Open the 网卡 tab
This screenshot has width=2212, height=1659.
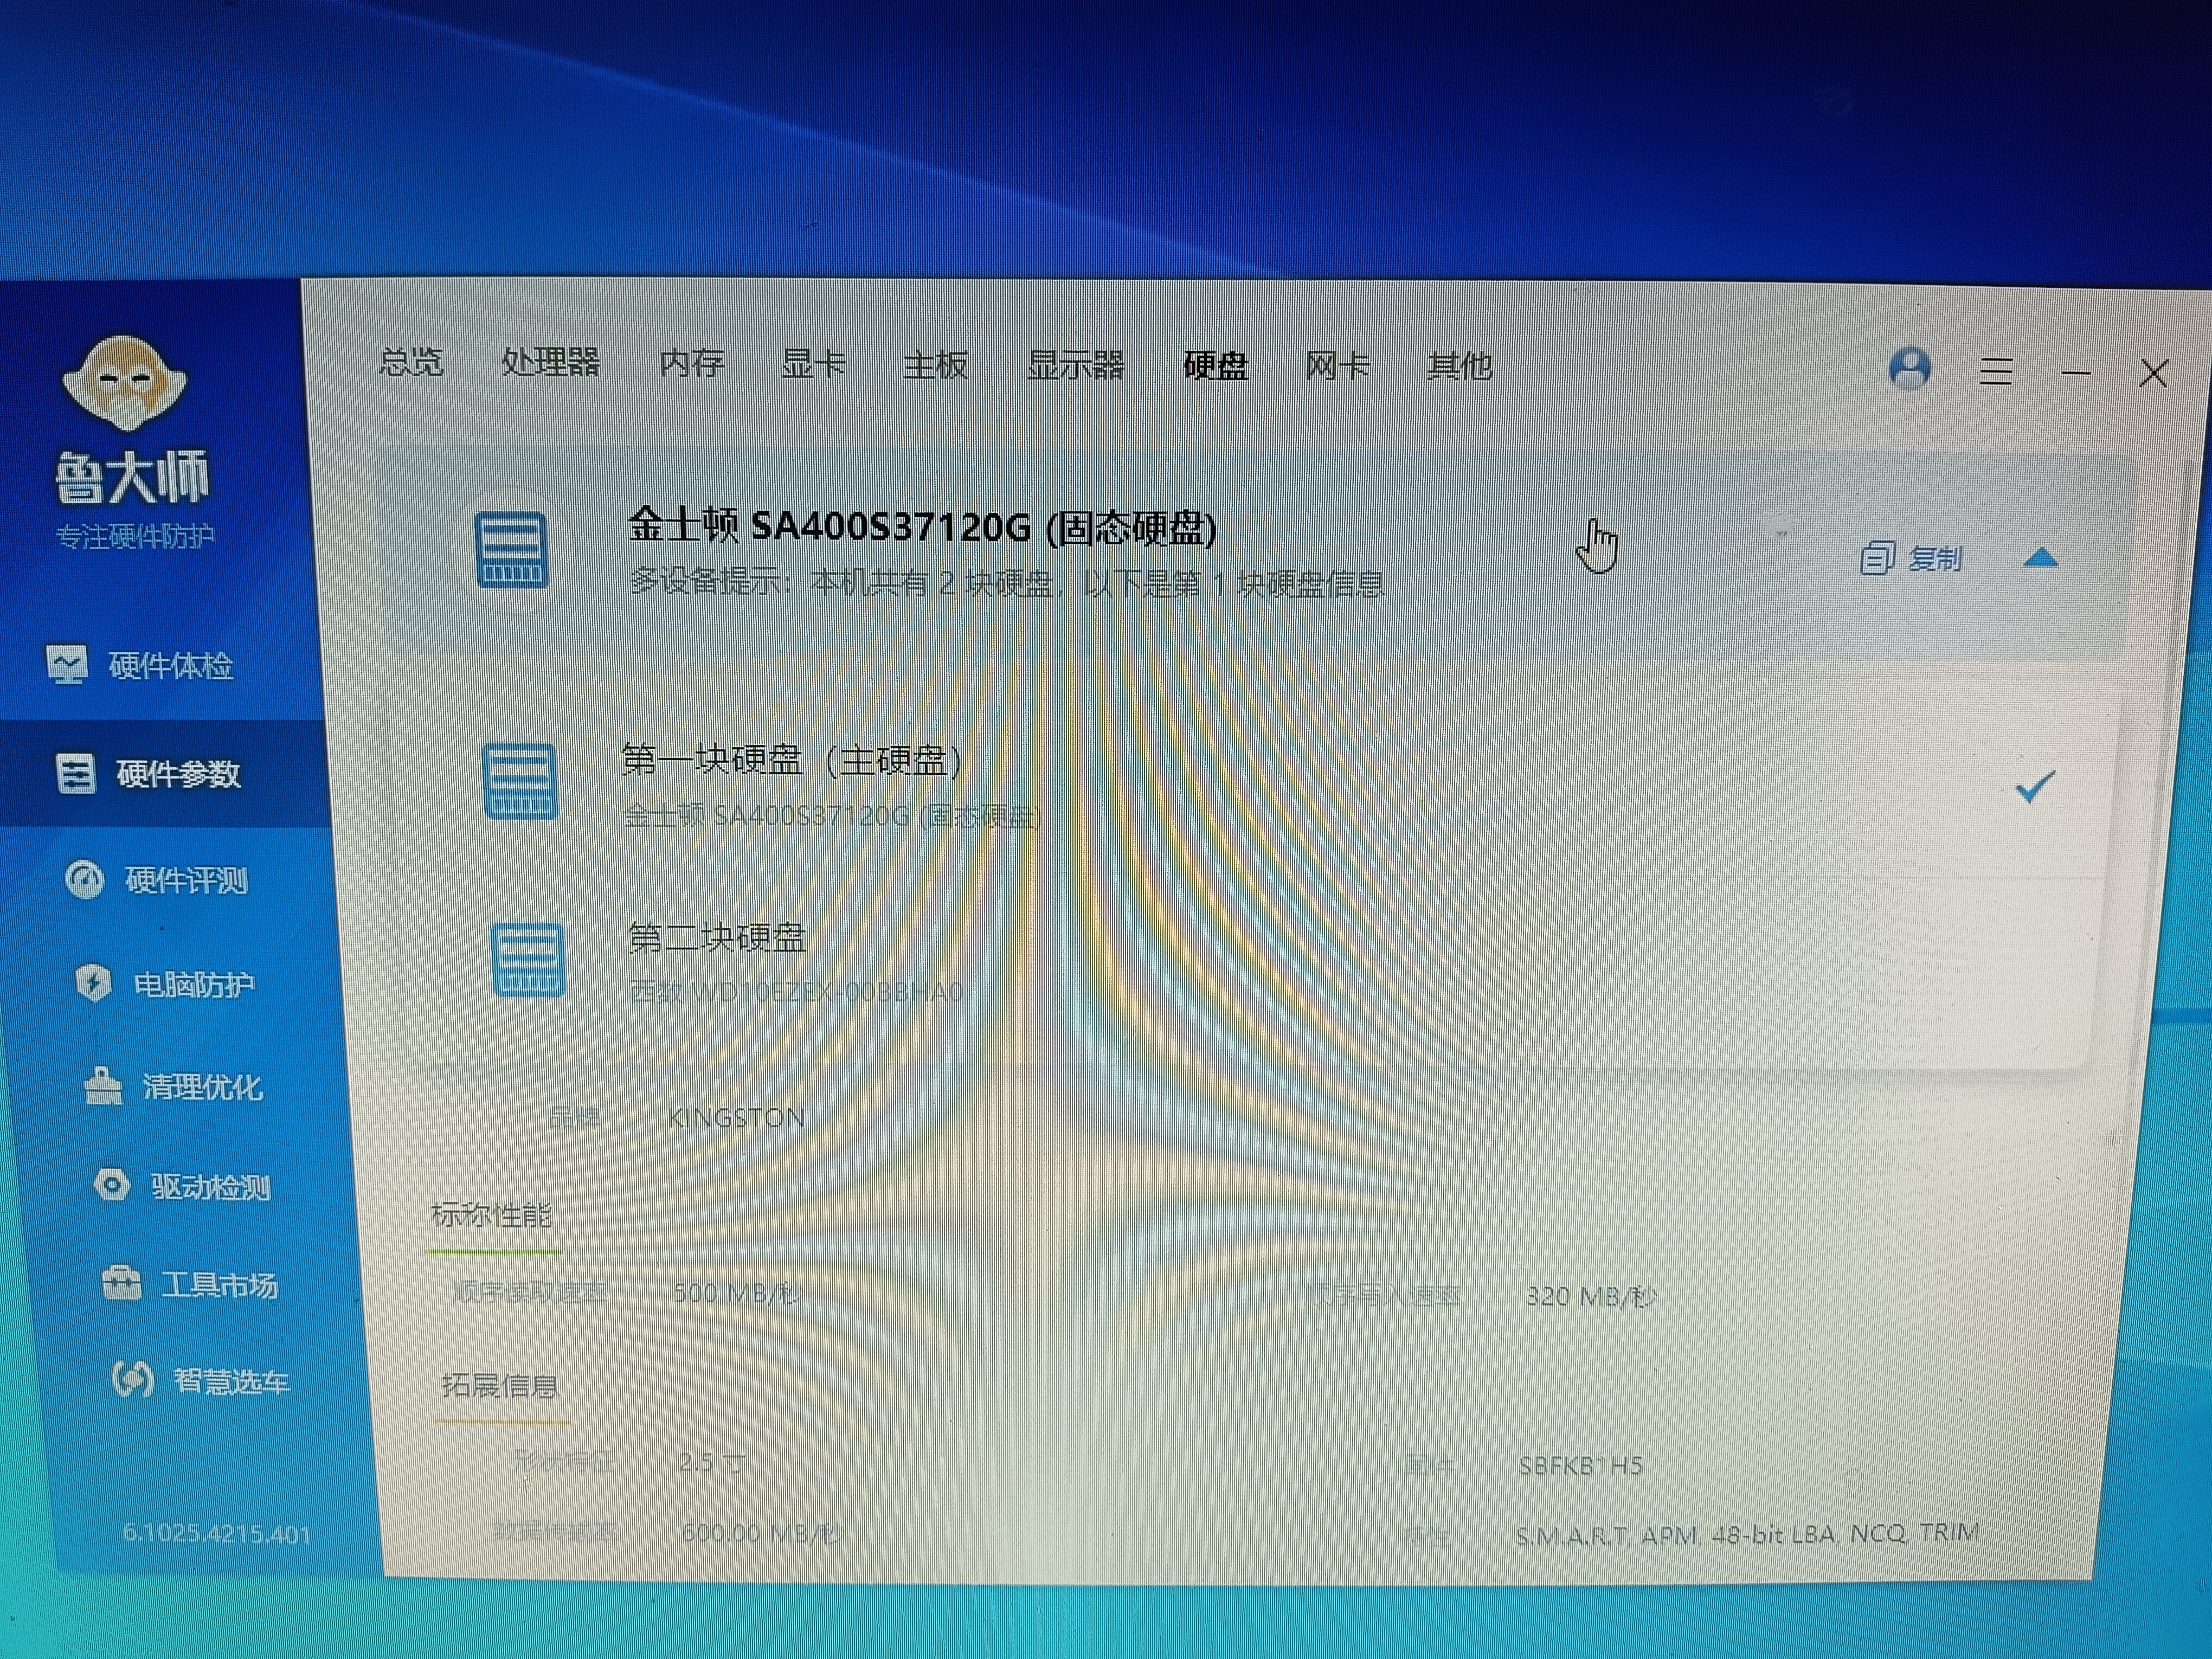click(x=1337, y=366)
